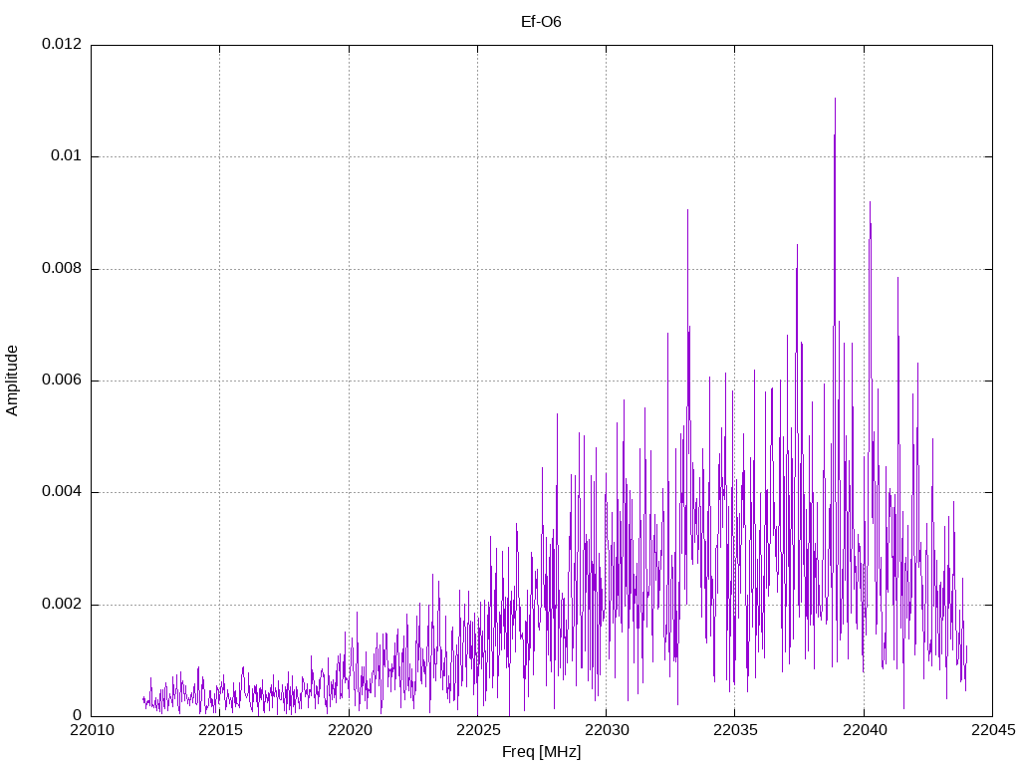Click the 0.012 y-axis tick label
This screenshot has width=1020, height=765.
[62, 44]
